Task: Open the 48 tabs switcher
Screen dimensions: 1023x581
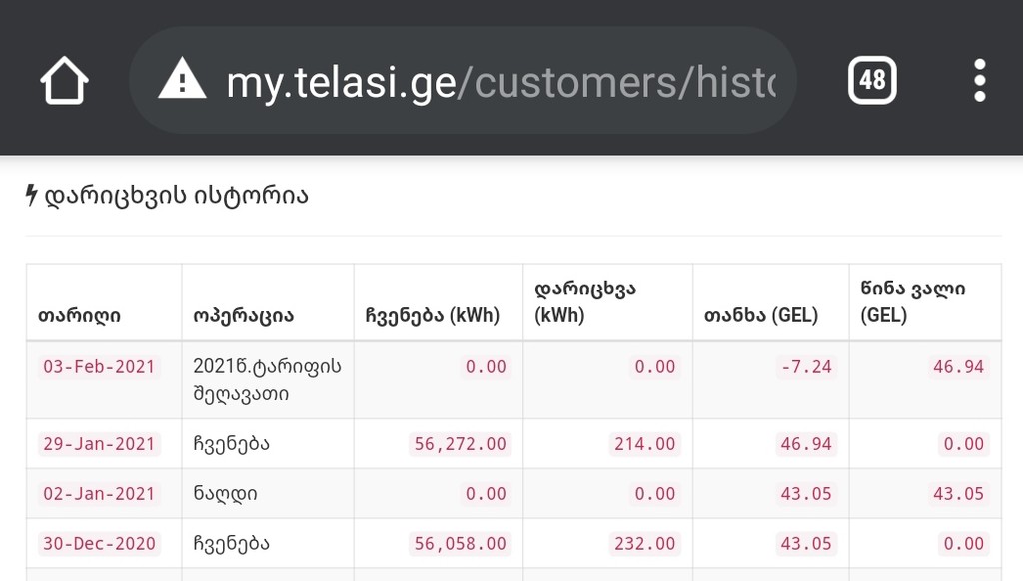Action: [872, 80]
